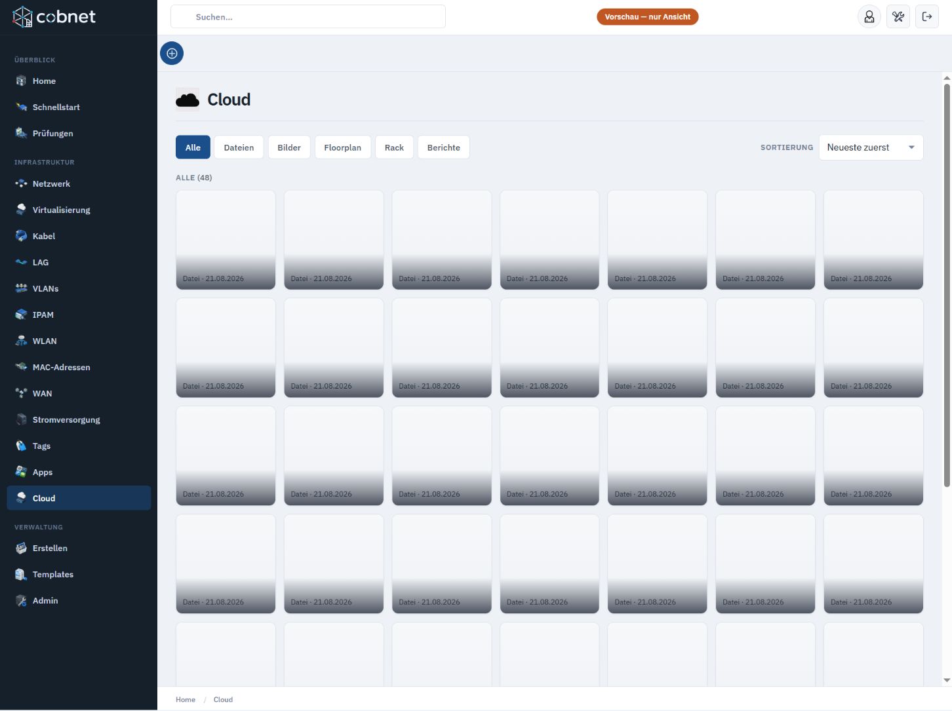Click the scrollbar down arrow
This screenshot has width=952, height=711.
pos(947,681)
